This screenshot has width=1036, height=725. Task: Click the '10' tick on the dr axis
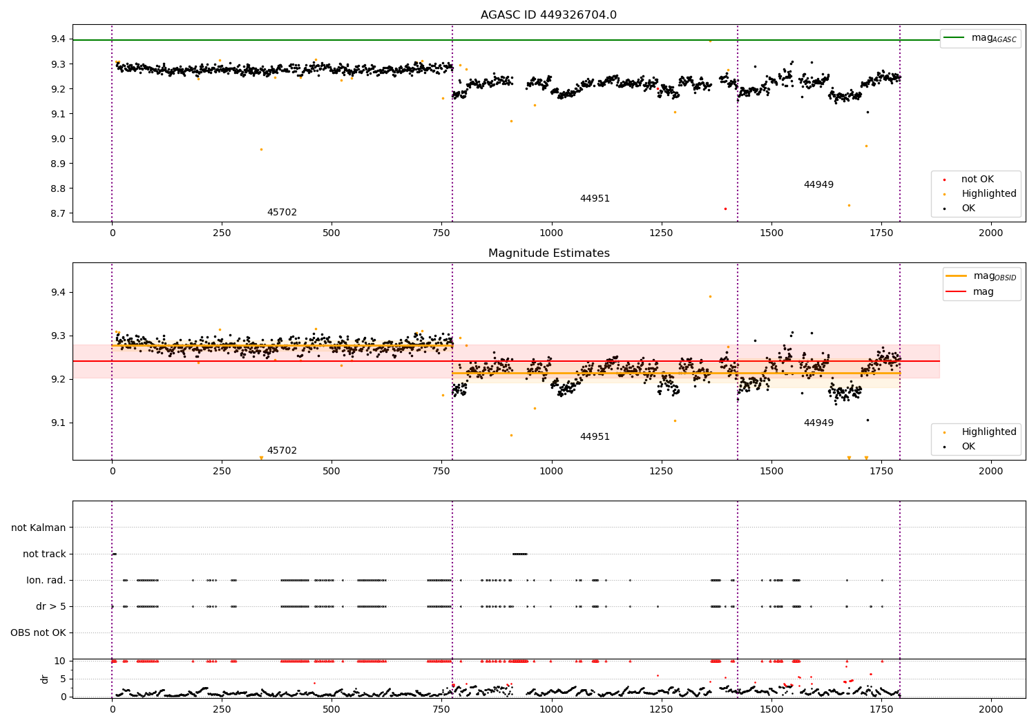[61, 661]
